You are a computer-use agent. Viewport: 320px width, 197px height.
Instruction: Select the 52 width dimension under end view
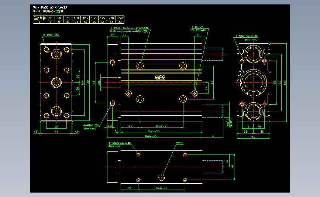pyautogui.click(x=254, y=137)
